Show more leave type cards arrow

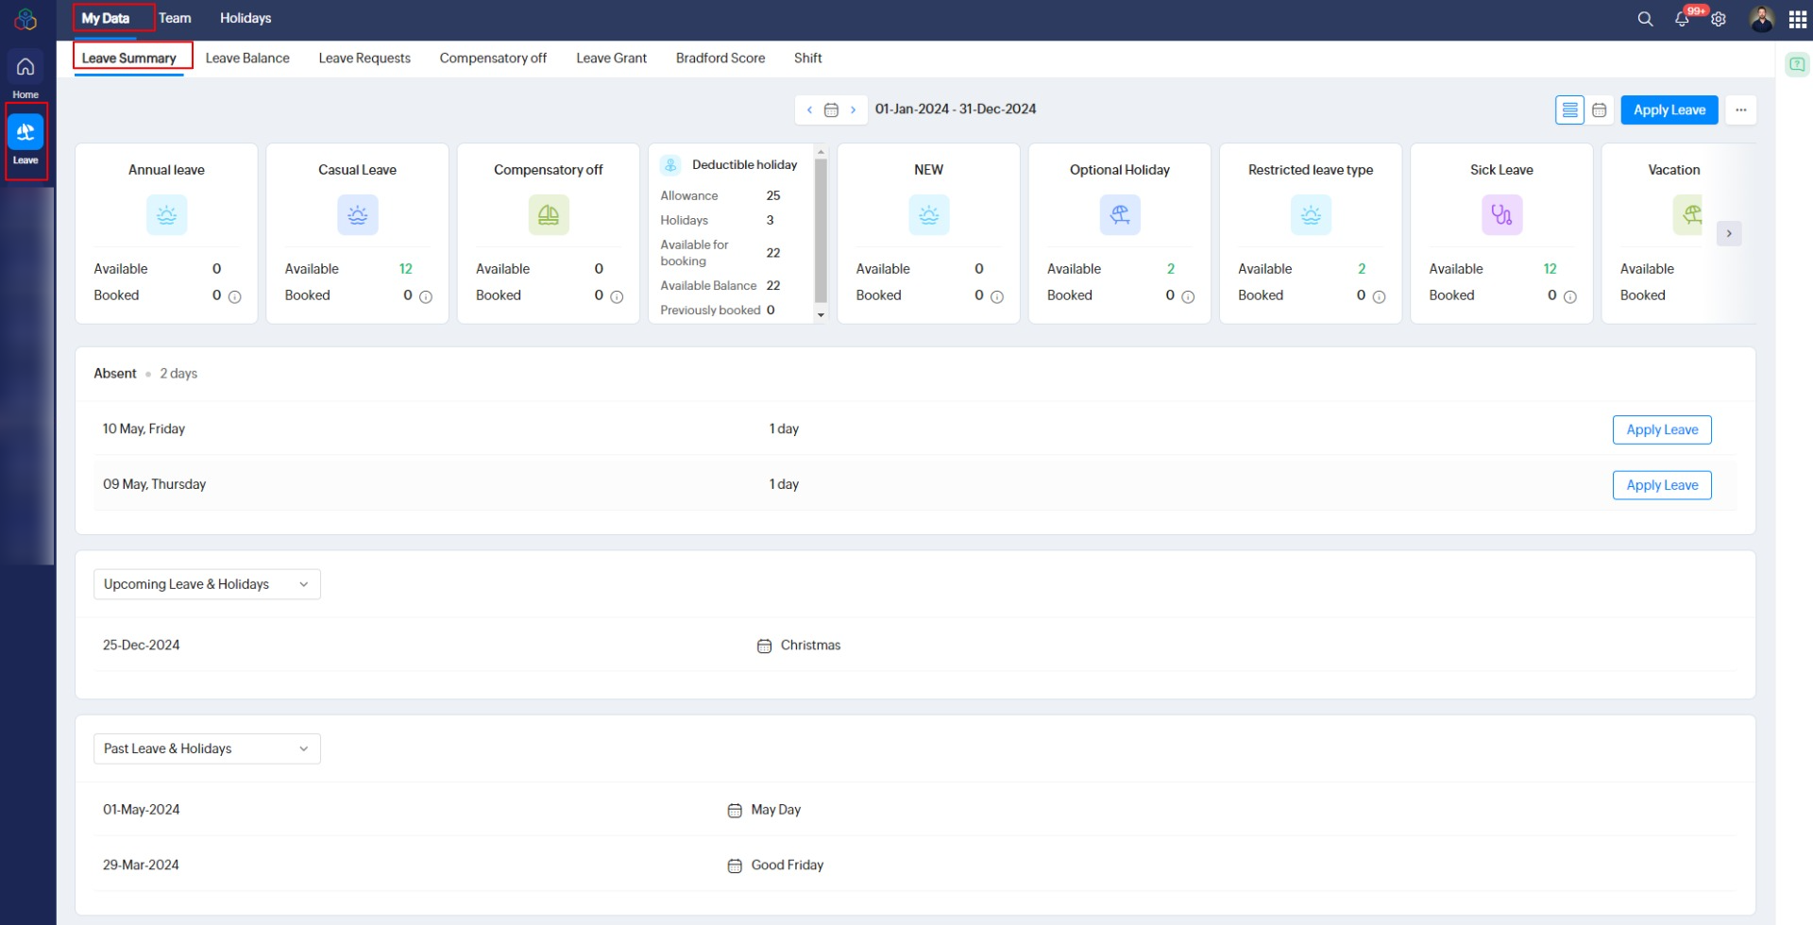pos(1729,233)
